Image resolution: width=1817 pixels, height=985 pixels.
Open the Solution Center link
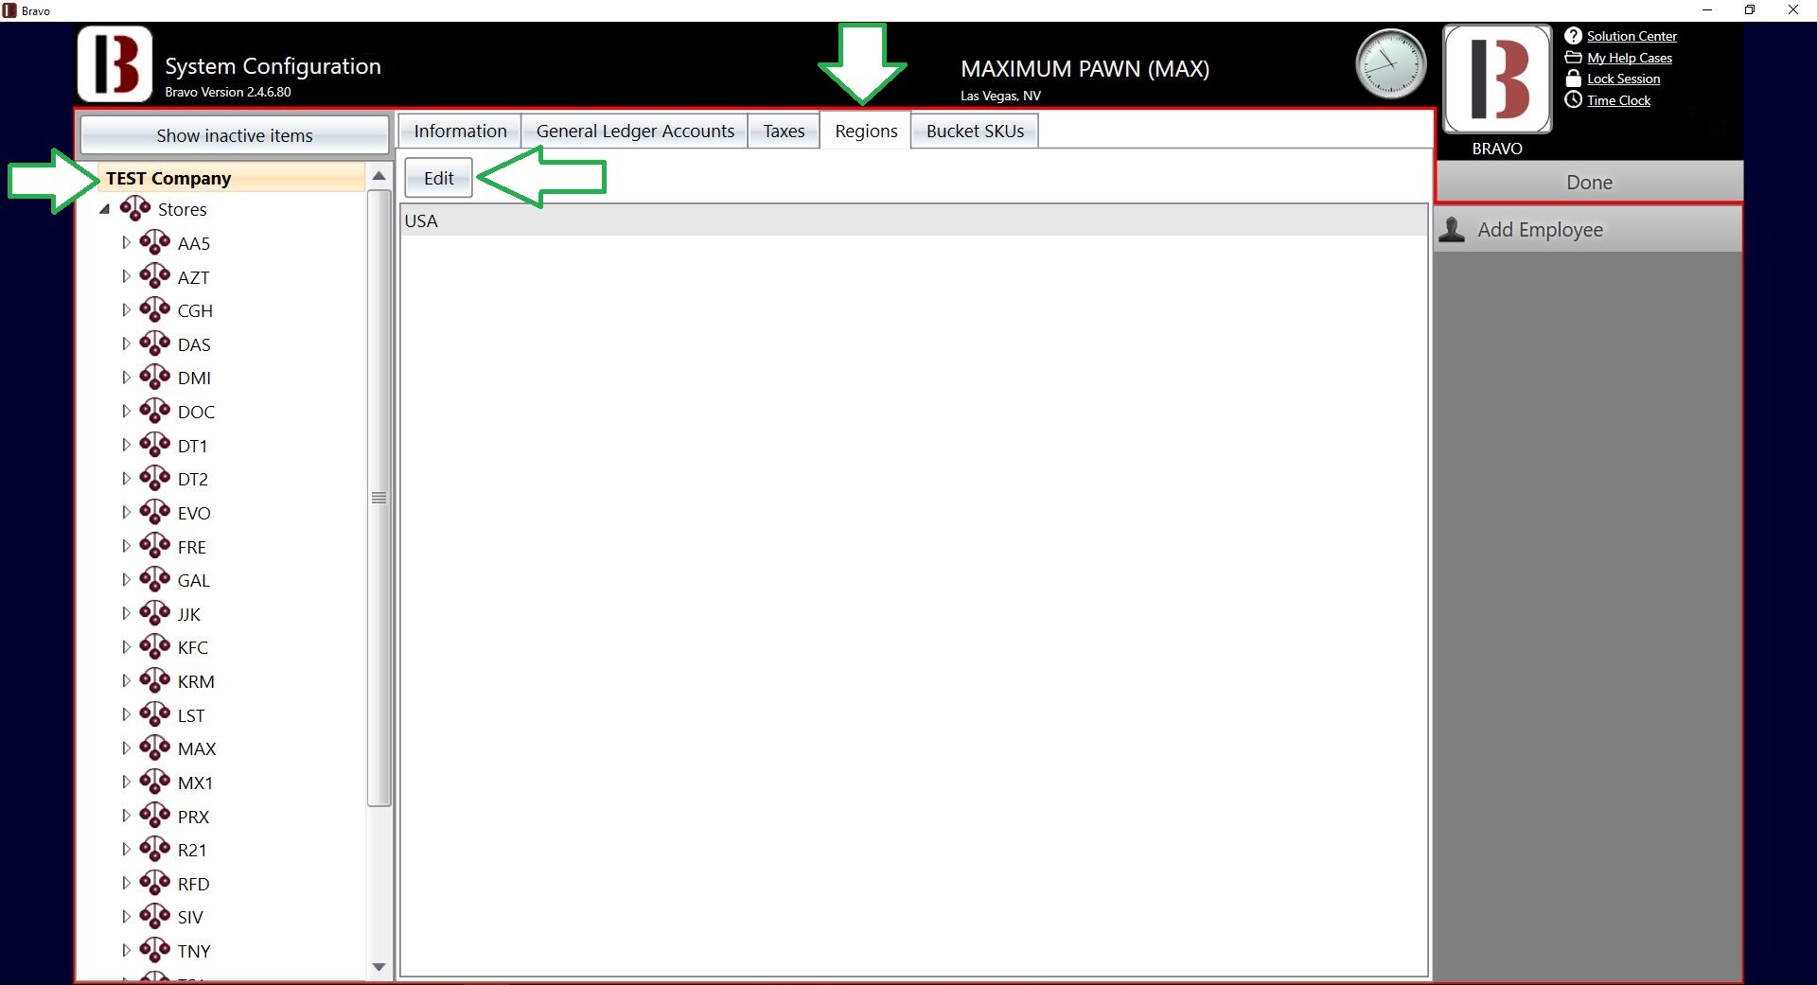(1632, 36)
